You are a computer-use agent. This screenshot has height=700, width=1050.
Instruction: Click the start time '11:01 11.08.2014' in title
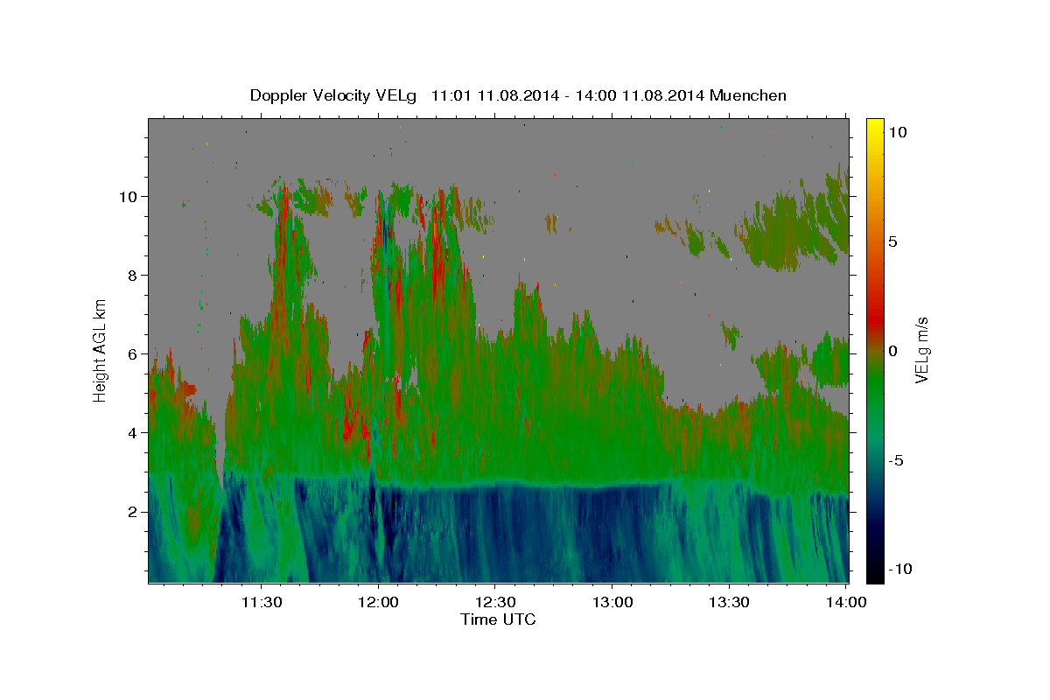point(494,95)
